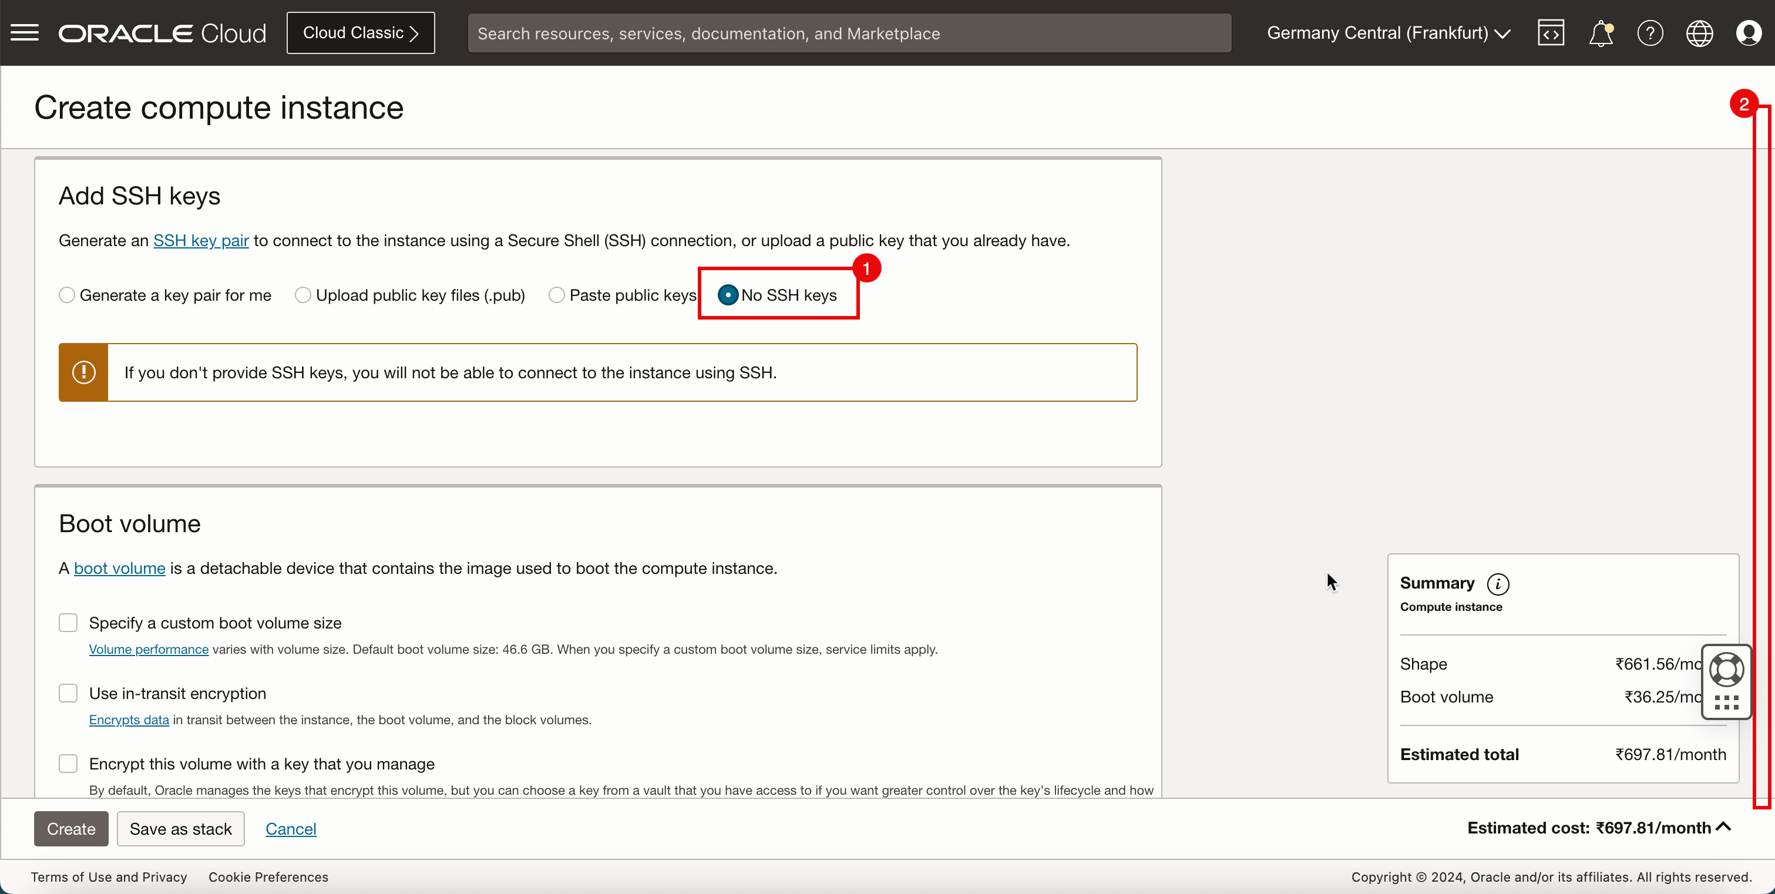Open the language globe icon
1775x894 pixels.
pyautogui.click(x=1699, y=33)
